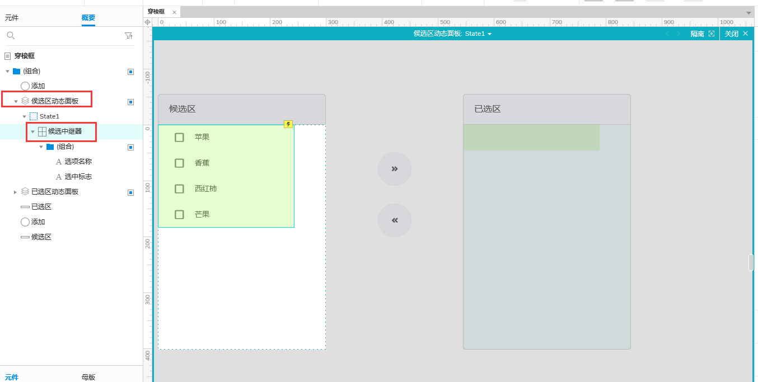The width and height of the screenshot is (758, 382).
Task: Collapse the 候选中继器 tree arrow
Action: tap(32, 132)
